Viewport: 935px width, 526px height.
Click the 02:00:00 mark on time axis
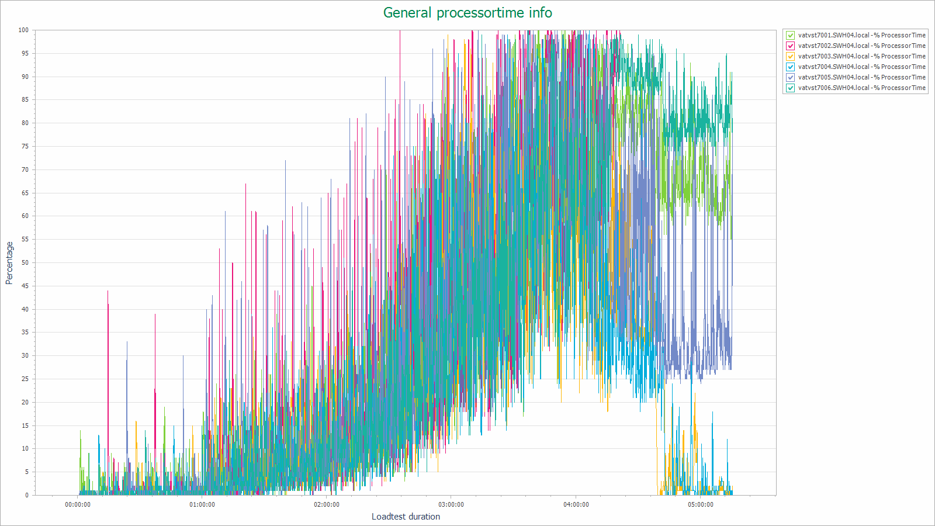pos(327,504)
